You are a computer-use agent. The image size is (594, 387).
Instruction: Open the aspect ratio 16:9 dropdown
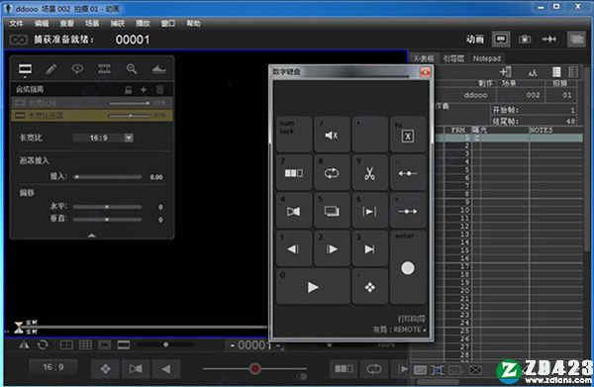tap(103, 138)
